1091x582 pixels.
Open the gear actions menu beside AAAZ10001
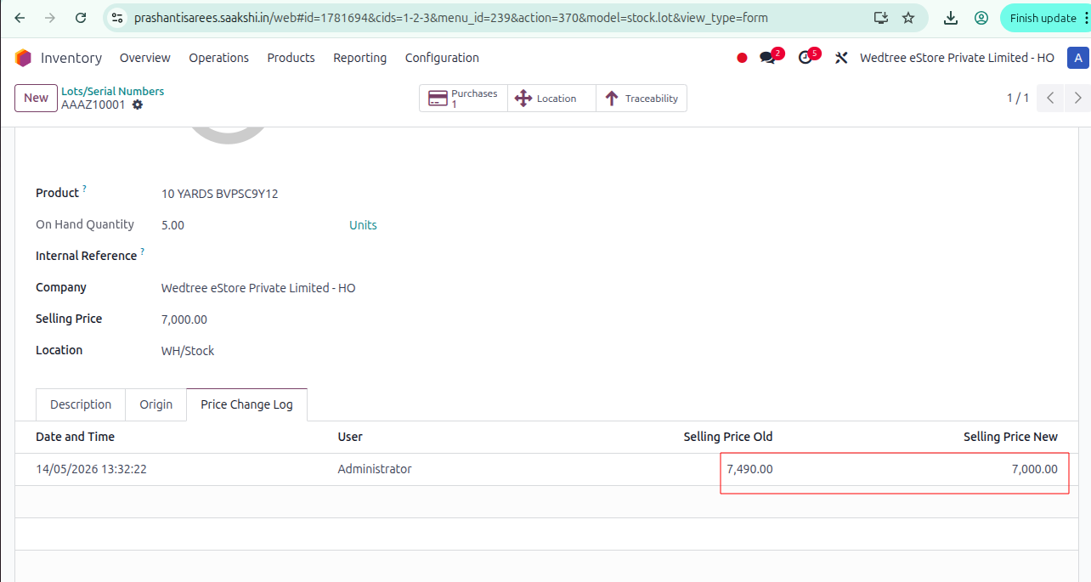tap(138, 105)
